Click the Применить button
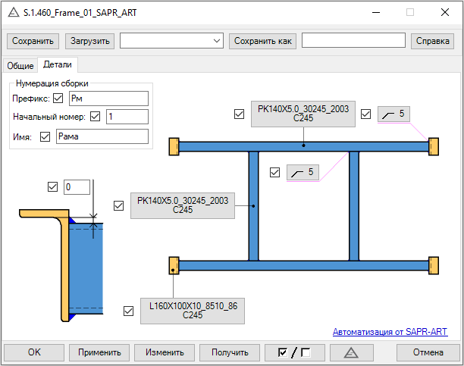The width and height of the screenshot is (464, 366). coord(99,352)
